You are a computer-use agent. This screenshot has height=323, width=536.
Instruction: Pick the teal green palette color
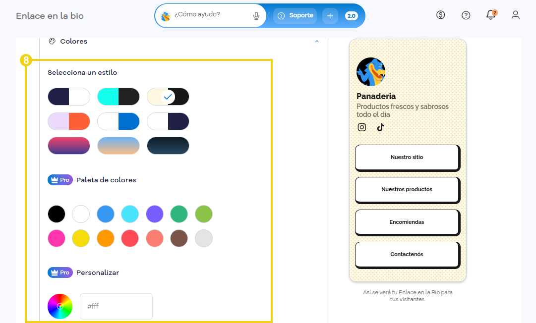(x=179, y=214)
